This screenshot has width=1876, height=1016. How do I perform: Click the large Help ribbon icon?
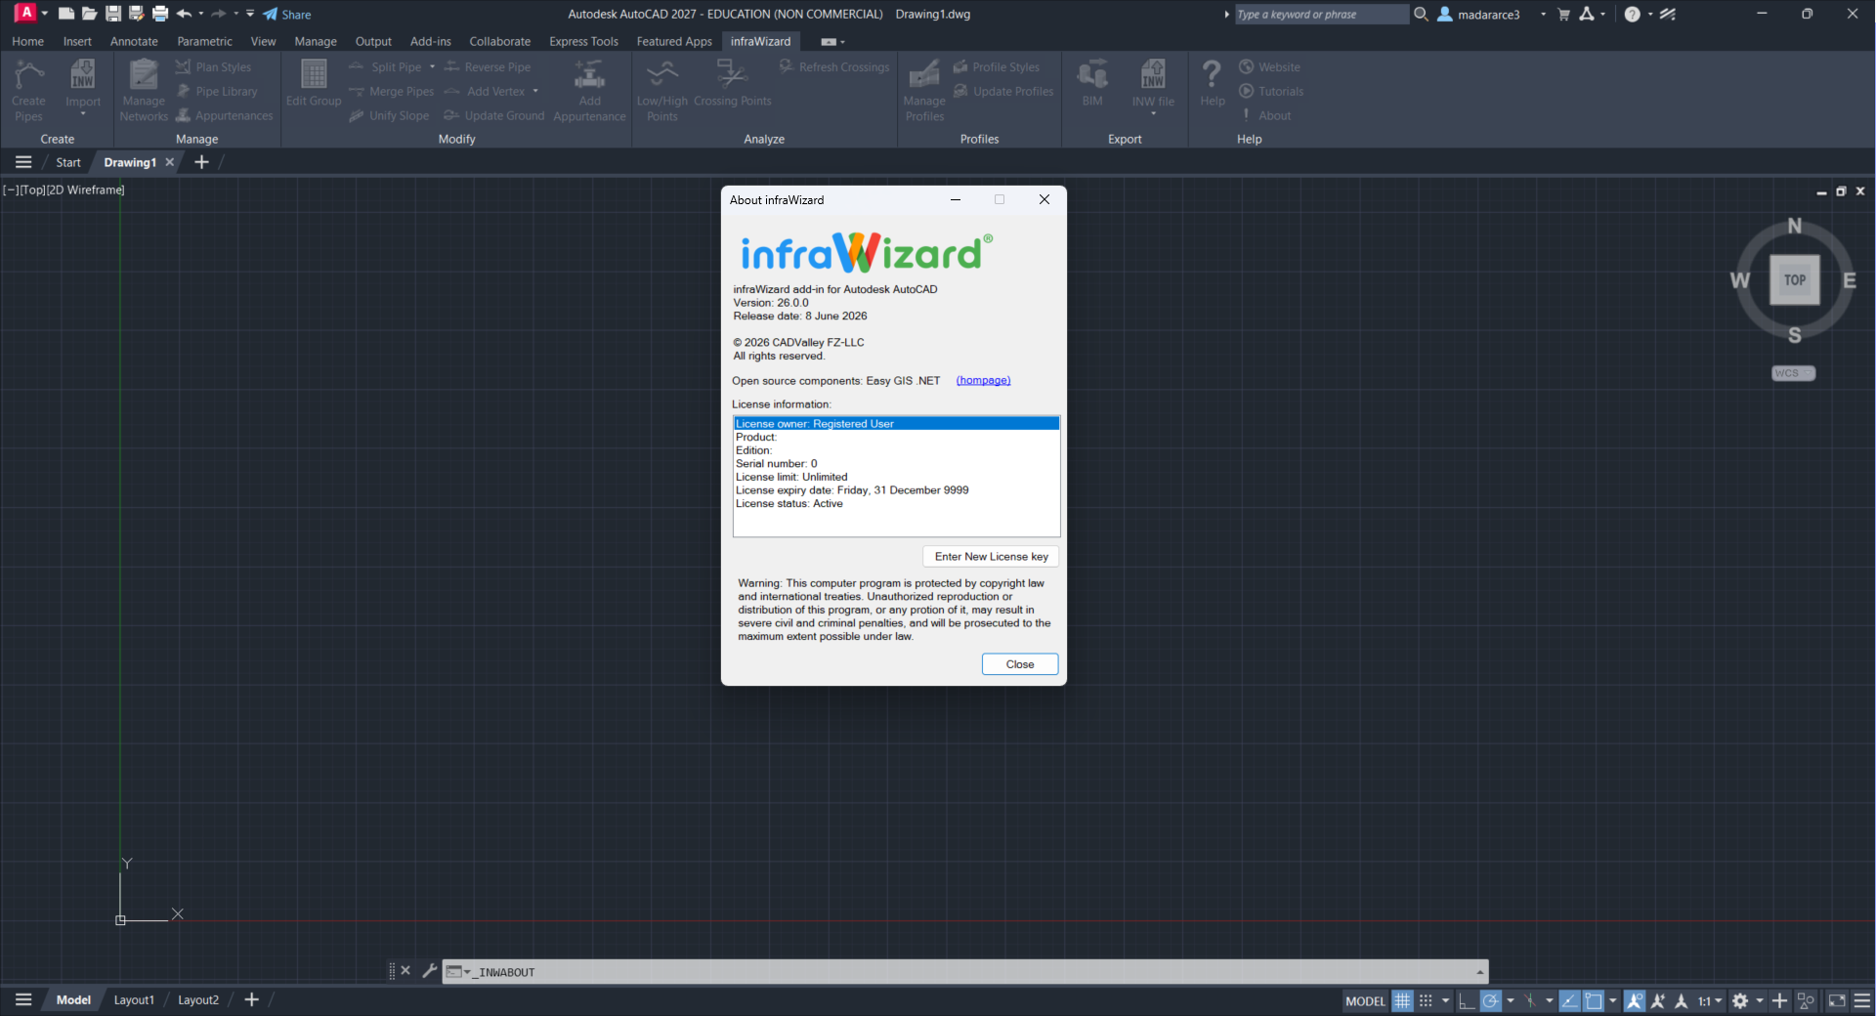coord(1212,83)
